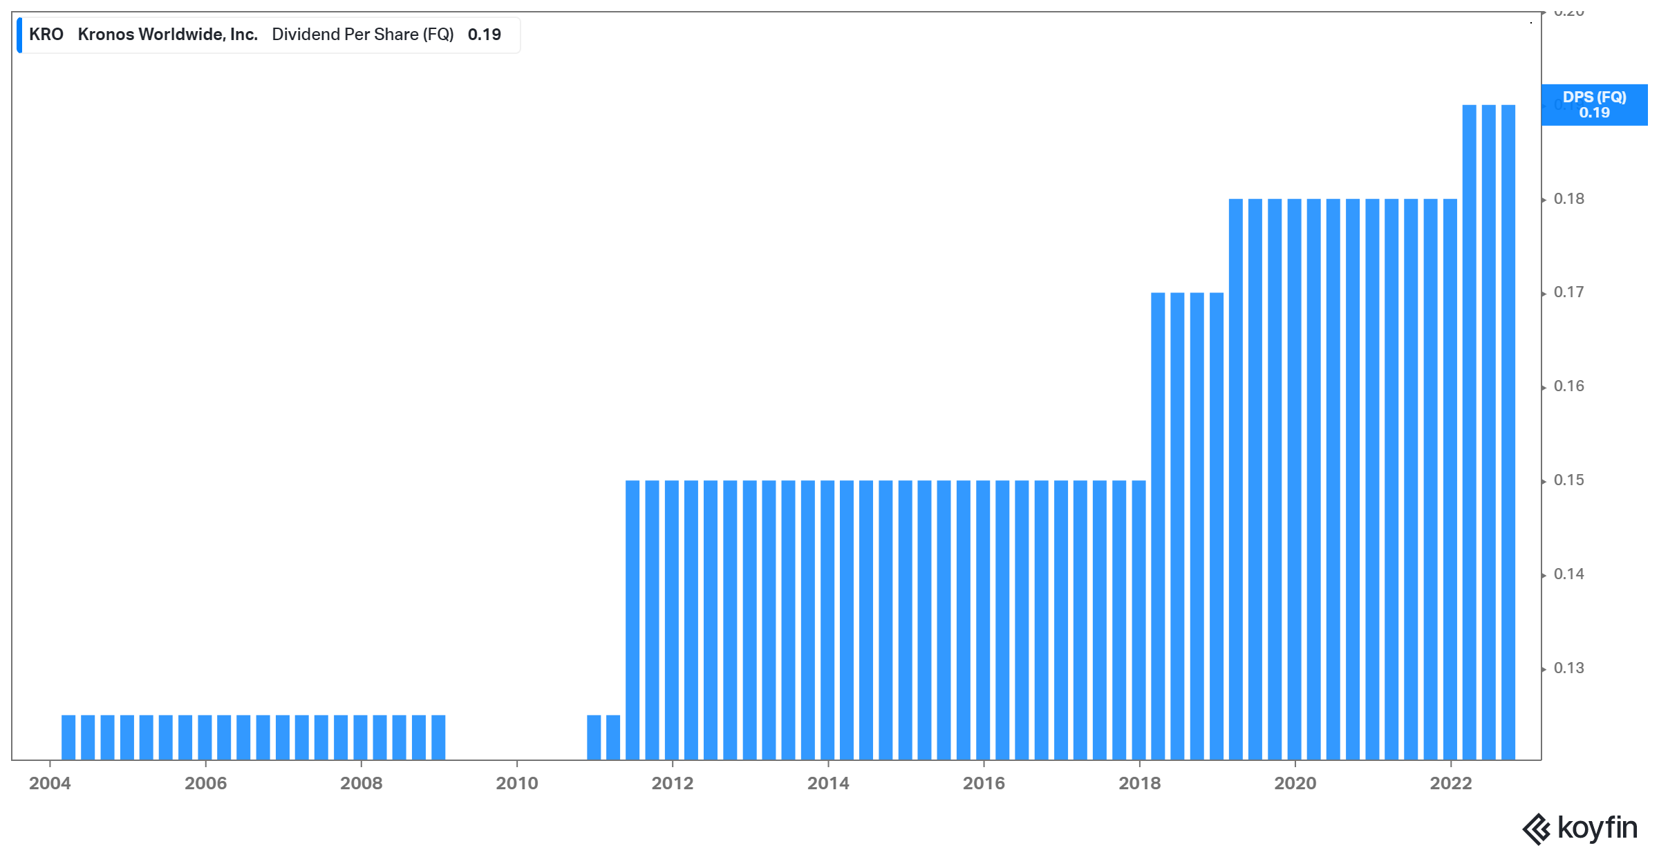The image size is (1659, 857).
Task: Click the last bar at 0.19
Action: coord(1508,432)
